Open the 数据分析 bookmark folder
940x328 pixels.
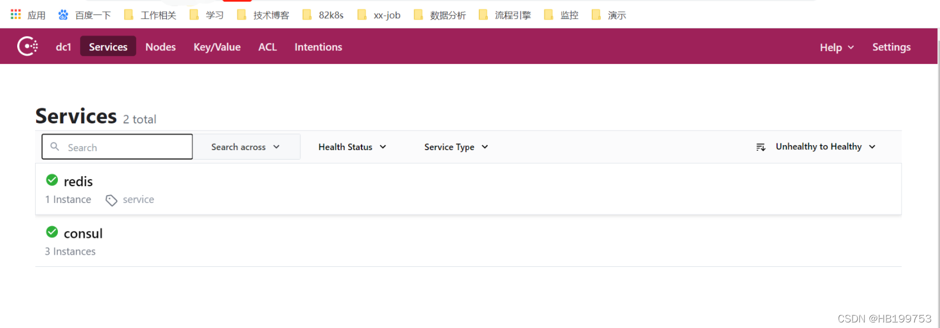(x=439, y=15)
